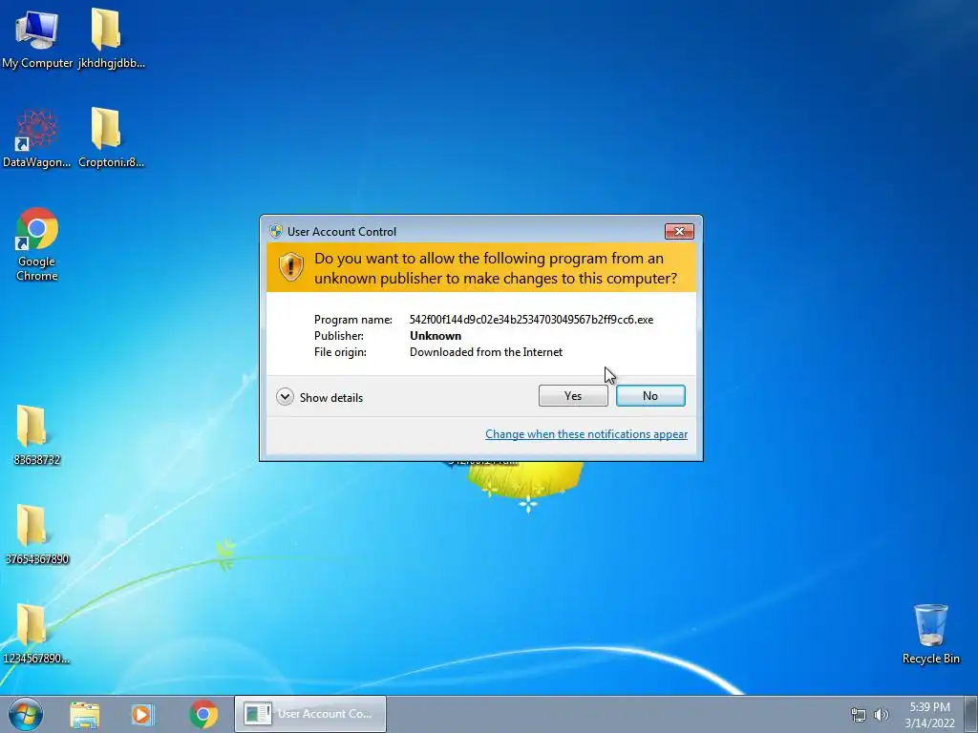
Task: Expand Show details in the UAC dialog
Action: pyautogui.click(x=320, y=397)
